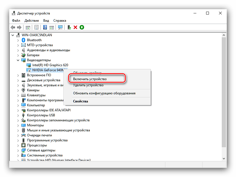The height and width of the screenshot is (177, 236).
Task: Choose Включить устройство in context menu
Action: 90,79
